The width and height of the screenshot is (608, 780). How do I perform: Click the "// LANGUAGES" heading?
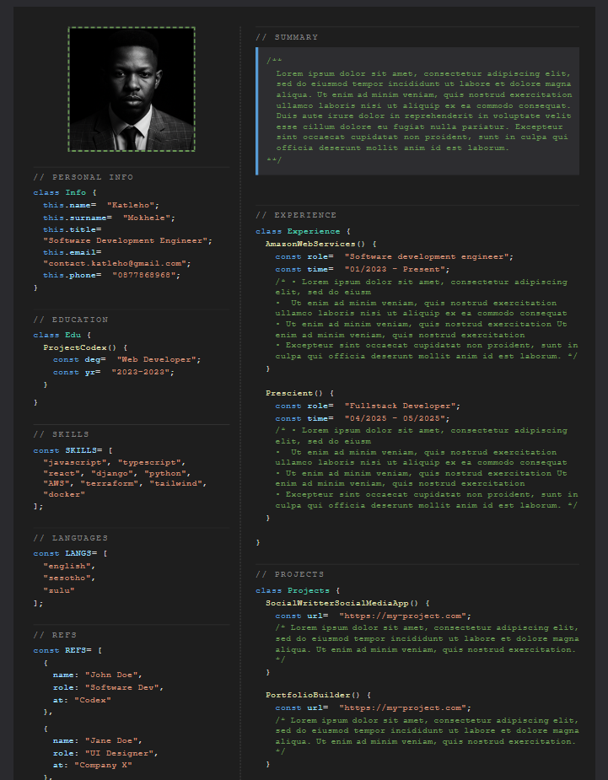coord(71,538)
